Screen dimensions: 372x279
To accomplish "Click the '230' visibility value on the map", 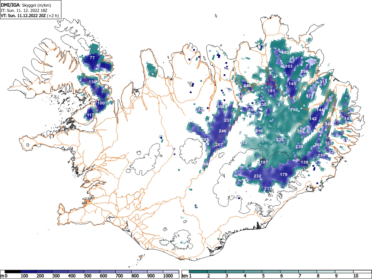I will [x=263, y=105].
